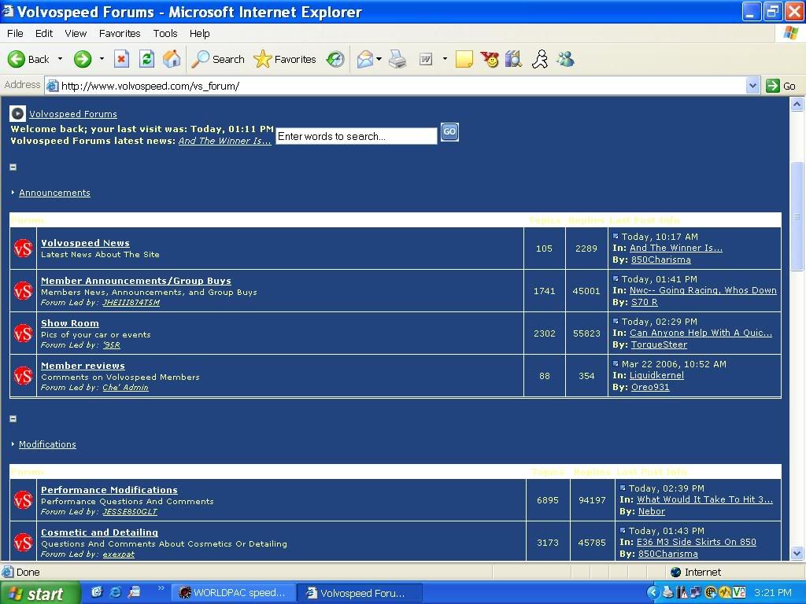The width and height of the screenshot is (806, 604).
Task: Click the Yahoo Messenger smiley toolbar icon
Action: [490, 60]
